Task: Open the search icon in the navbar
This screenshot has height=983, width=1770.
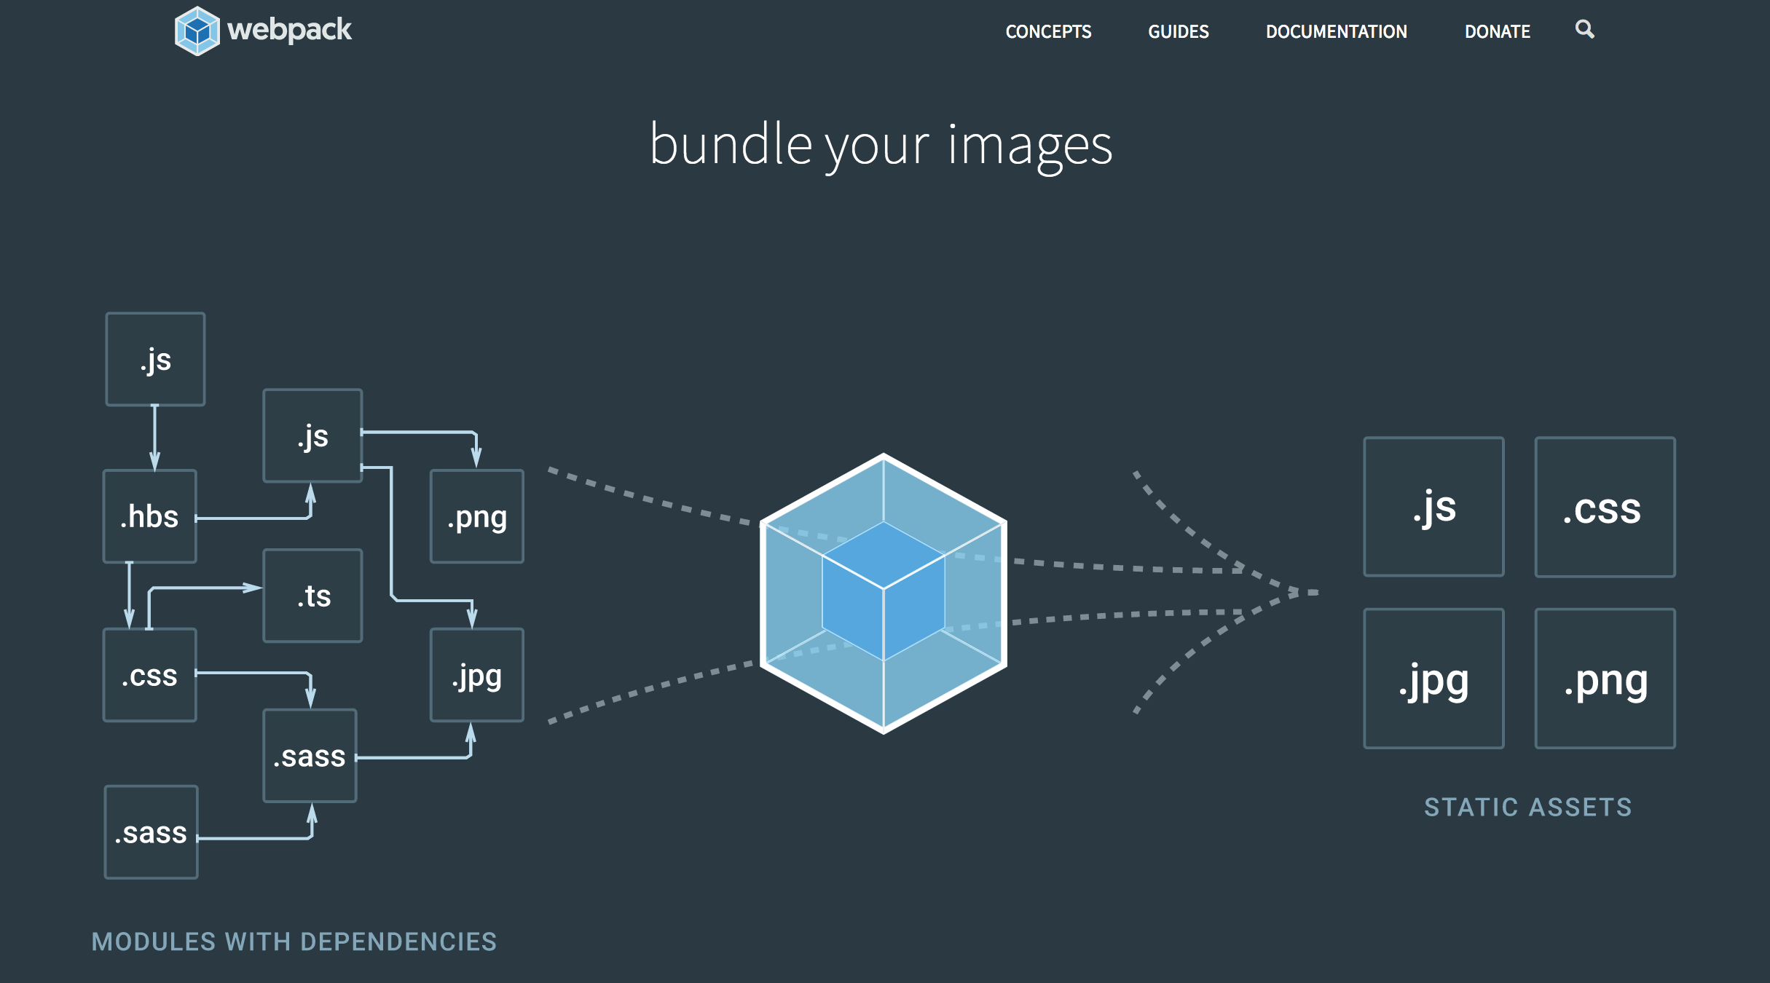Action: tap(1583, 31)
